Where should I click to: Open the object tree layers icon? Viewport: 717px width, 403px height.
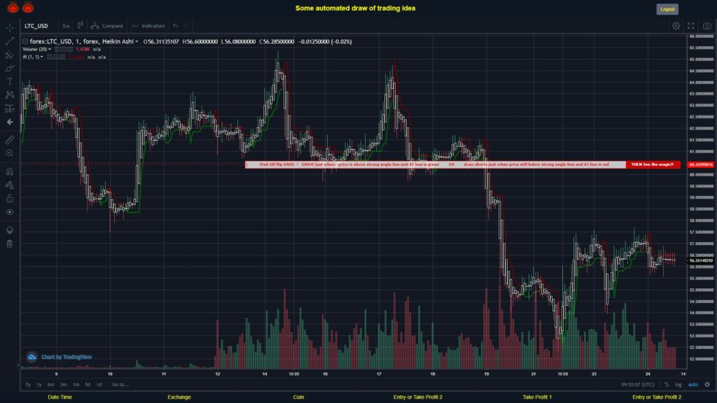10,229
